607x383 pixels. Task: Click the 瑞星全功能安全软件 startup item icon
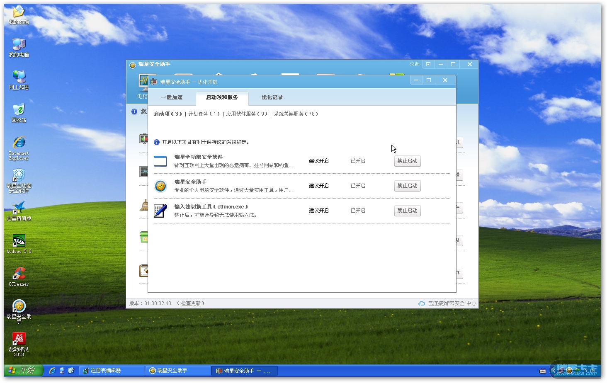160,161
